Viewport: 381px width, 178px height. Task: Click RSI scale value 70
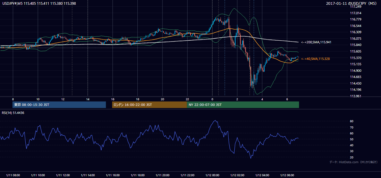352,127
